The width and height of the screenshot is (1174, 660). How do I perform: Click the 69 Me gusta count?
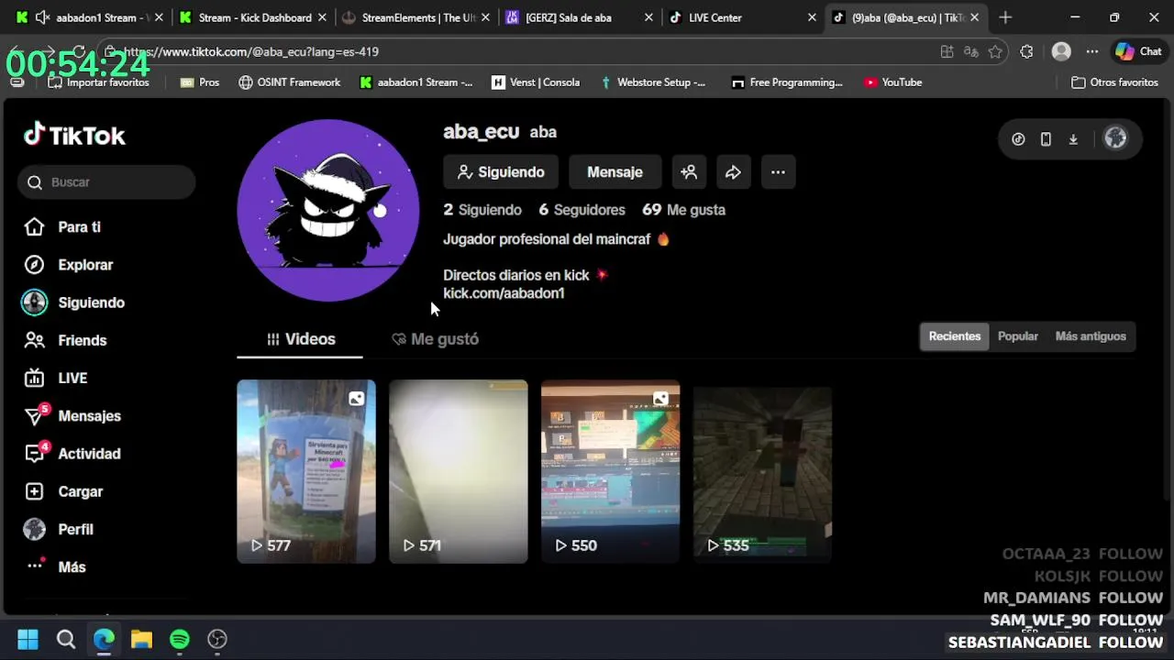[683, 210]
